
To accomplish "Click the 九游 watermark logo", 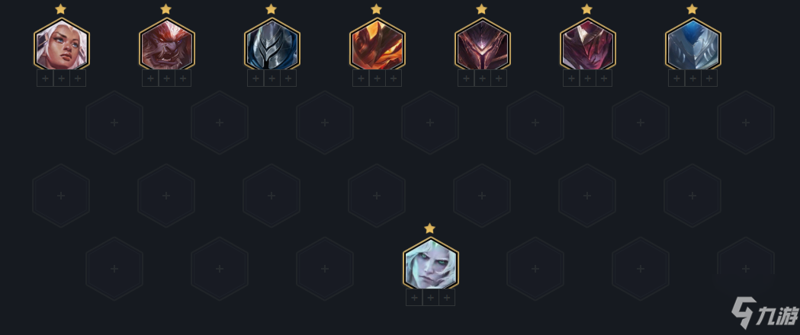I will 765,312.
